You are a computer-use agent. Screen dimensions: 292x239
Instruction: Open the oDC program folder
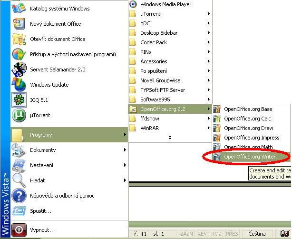(170, 23)
